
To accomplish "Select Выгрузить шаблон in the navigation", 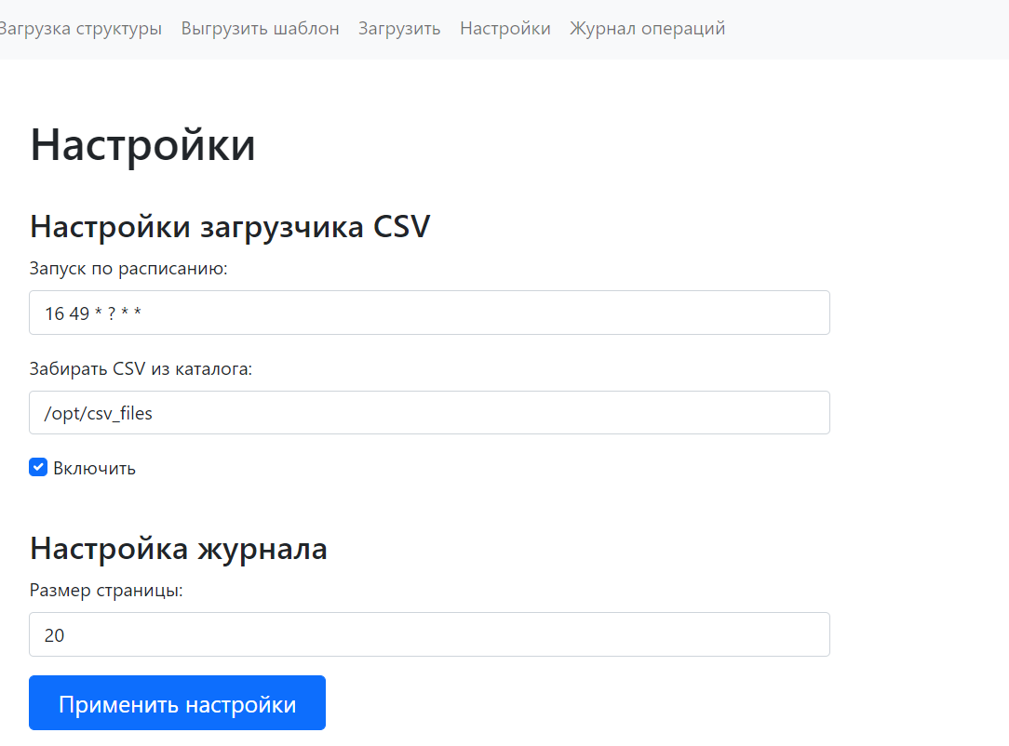I will coord(260,28).
